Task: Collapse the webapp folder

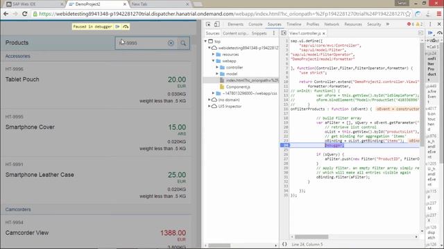Action: click(214, 61)
